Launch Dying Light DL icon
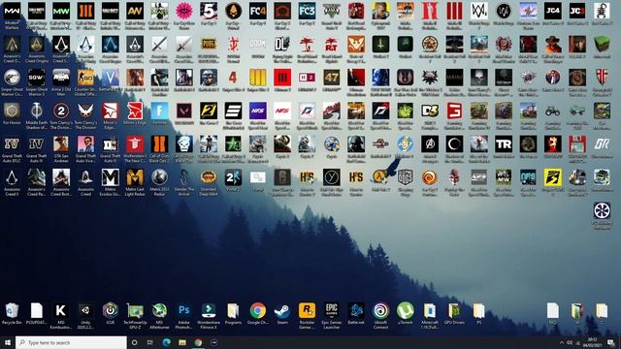The height and width of the screenshot is (349, 621). point(282,45)
